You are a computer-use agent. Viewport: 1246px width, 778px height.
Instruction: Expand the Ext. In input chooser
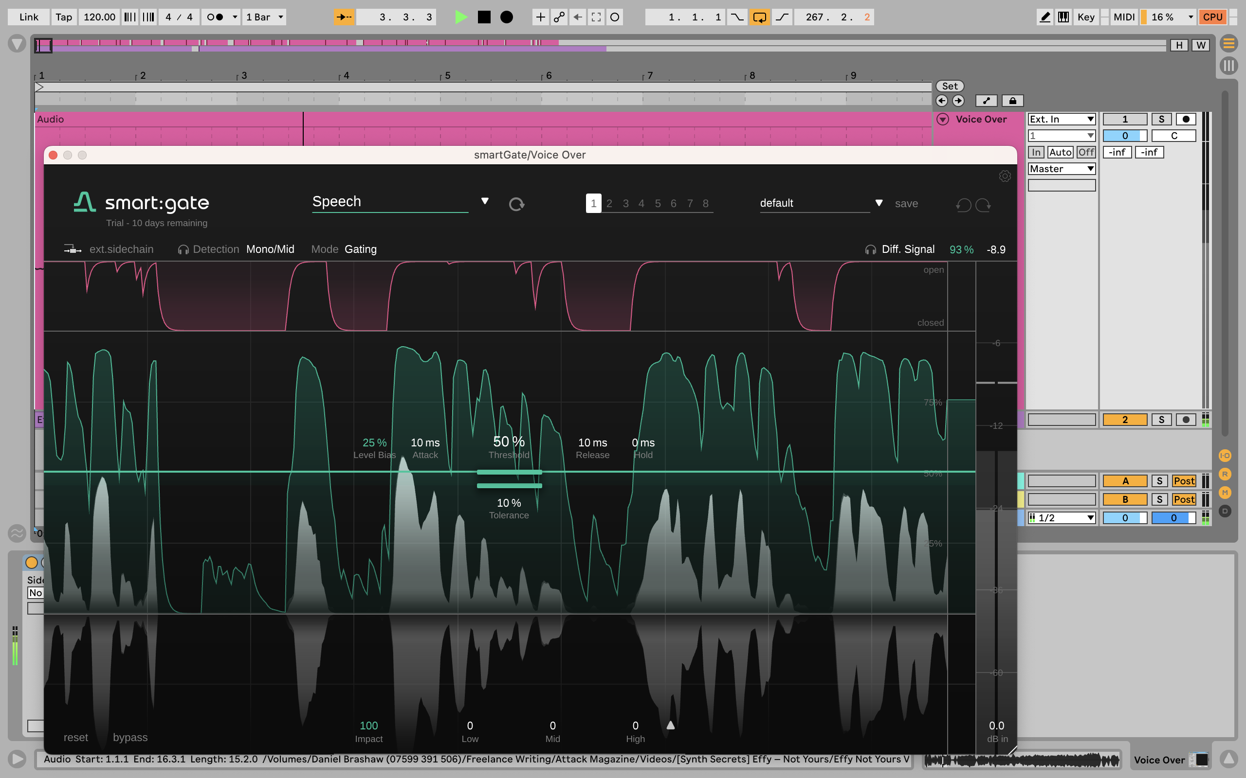pyautogui.click(x=1061, y=120)
